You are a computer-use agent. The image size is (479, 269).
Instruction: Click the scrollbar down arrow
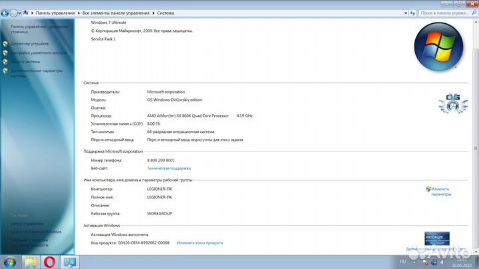(x=476, y=252)
